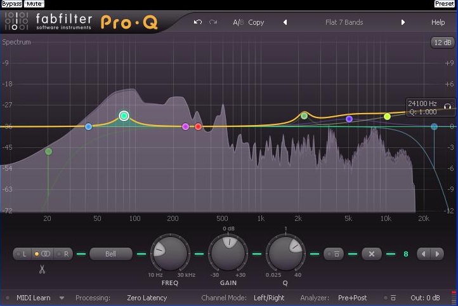Click the Q knob
The height and width of the screenshot is (306, 458).
[x=285, y=253]
